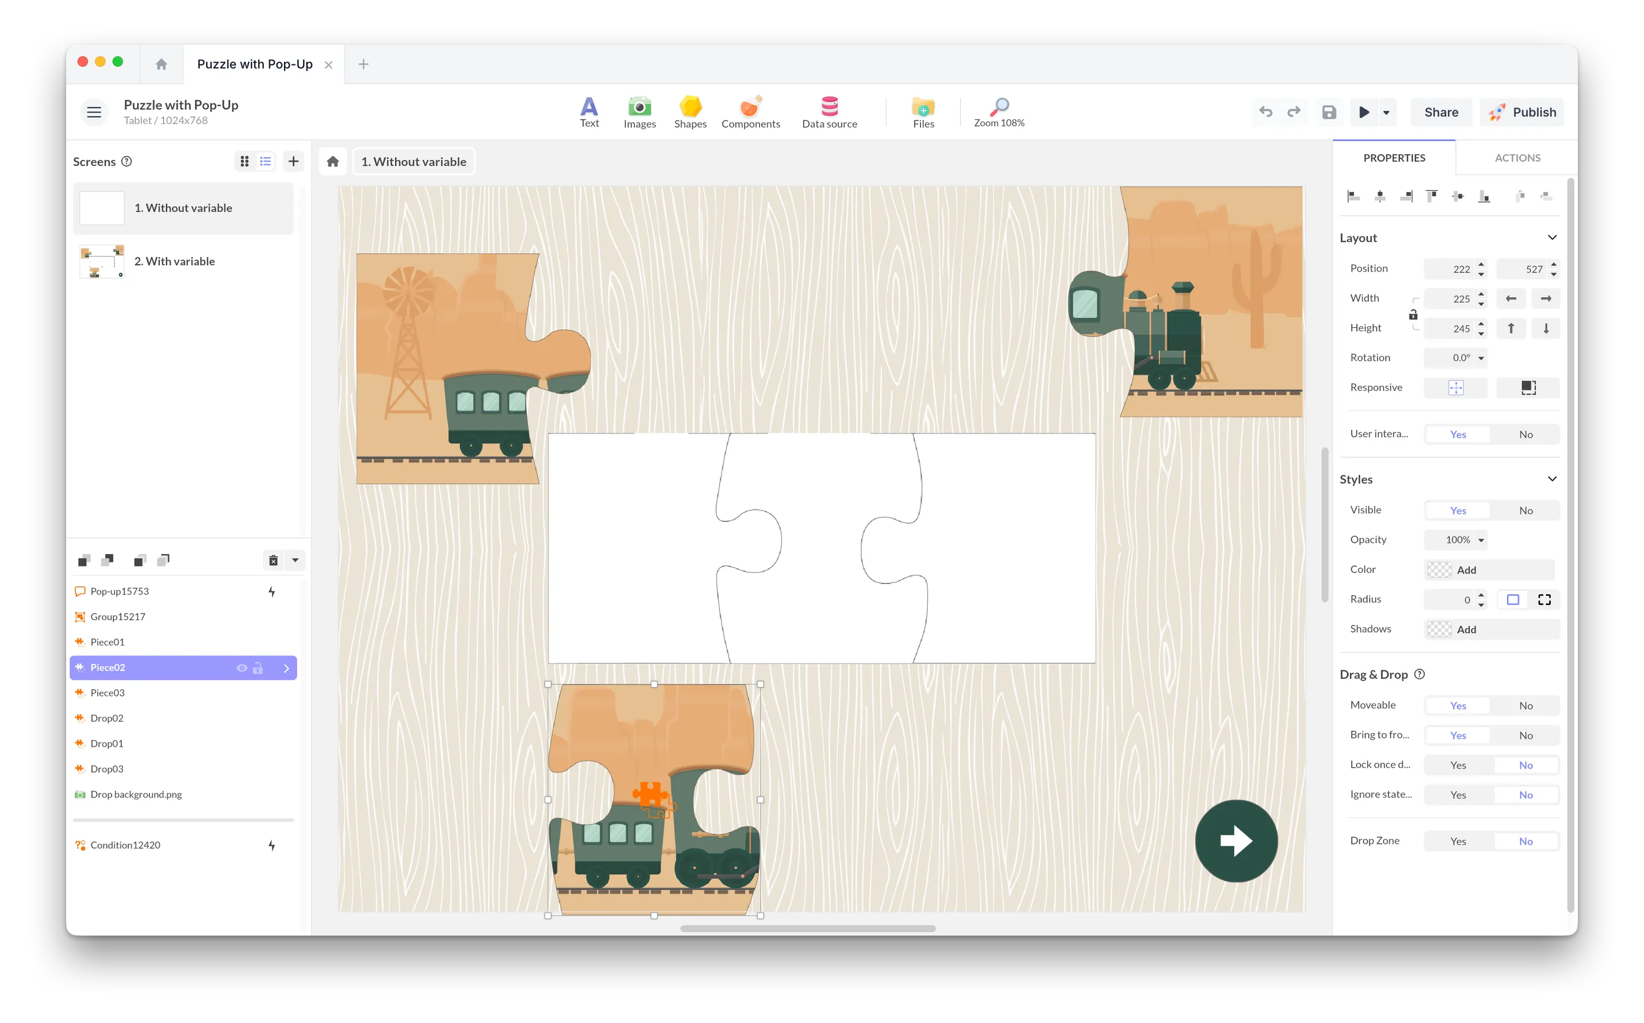Undo the last action

point(1265,112)
